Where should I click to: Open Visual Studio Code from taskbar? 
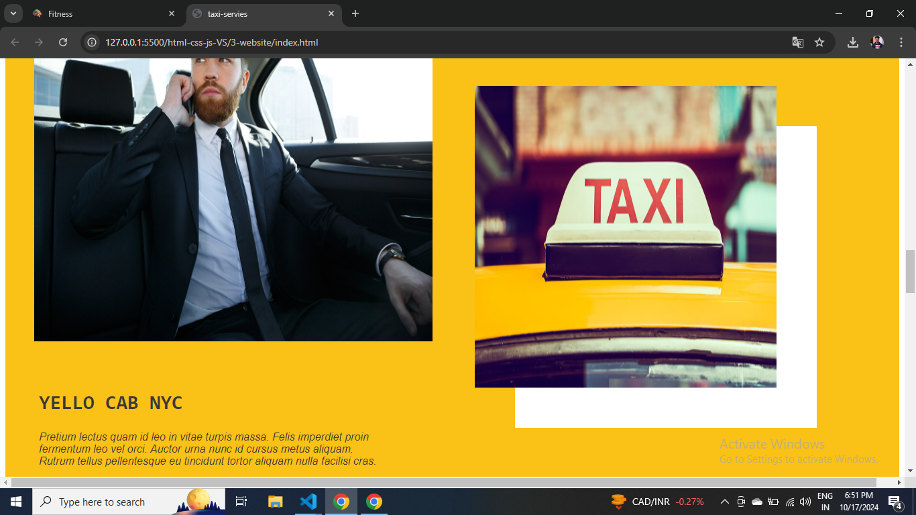[308, 502]
